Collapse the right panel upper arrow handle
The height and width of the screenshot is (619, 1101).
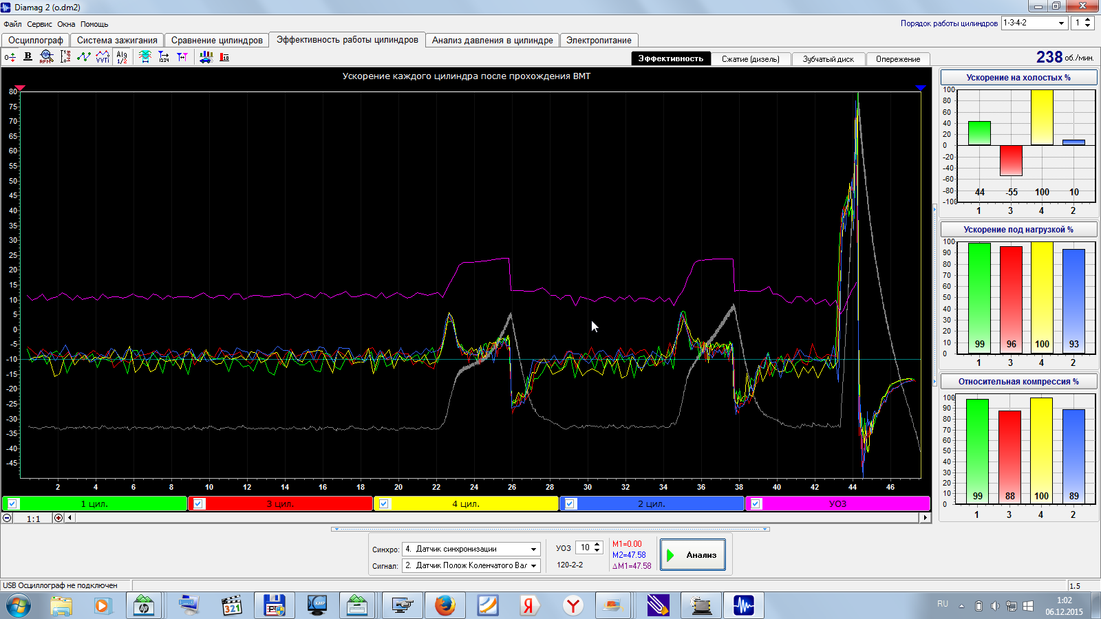click(x=934, y=208)
